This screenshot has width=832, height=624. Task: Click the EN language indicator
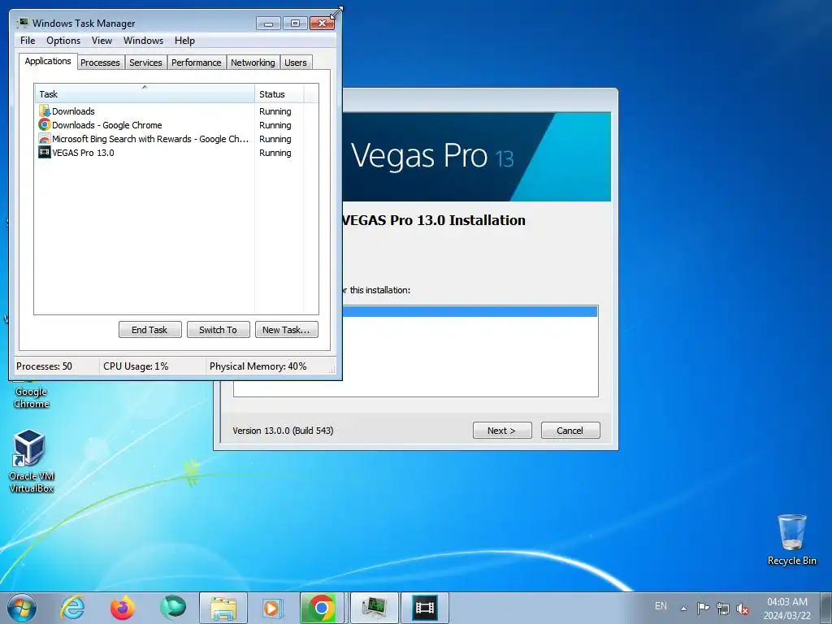pos(661,606)
